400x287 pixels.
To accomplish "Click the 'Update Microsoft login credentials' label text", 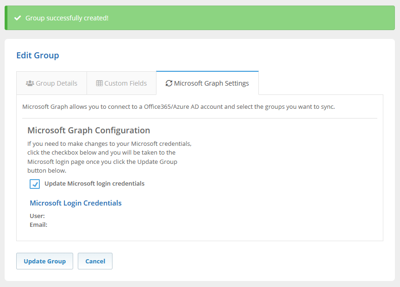I will pyautogui.click(x=94, y=184).
